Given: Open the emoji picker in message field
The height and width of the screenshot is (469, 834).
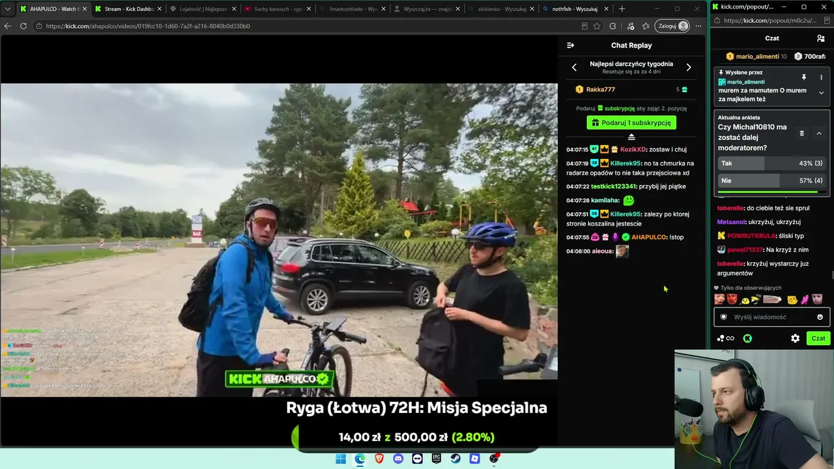Looking at the screenshot, I should pyautogui.click(x=820, y=317).
